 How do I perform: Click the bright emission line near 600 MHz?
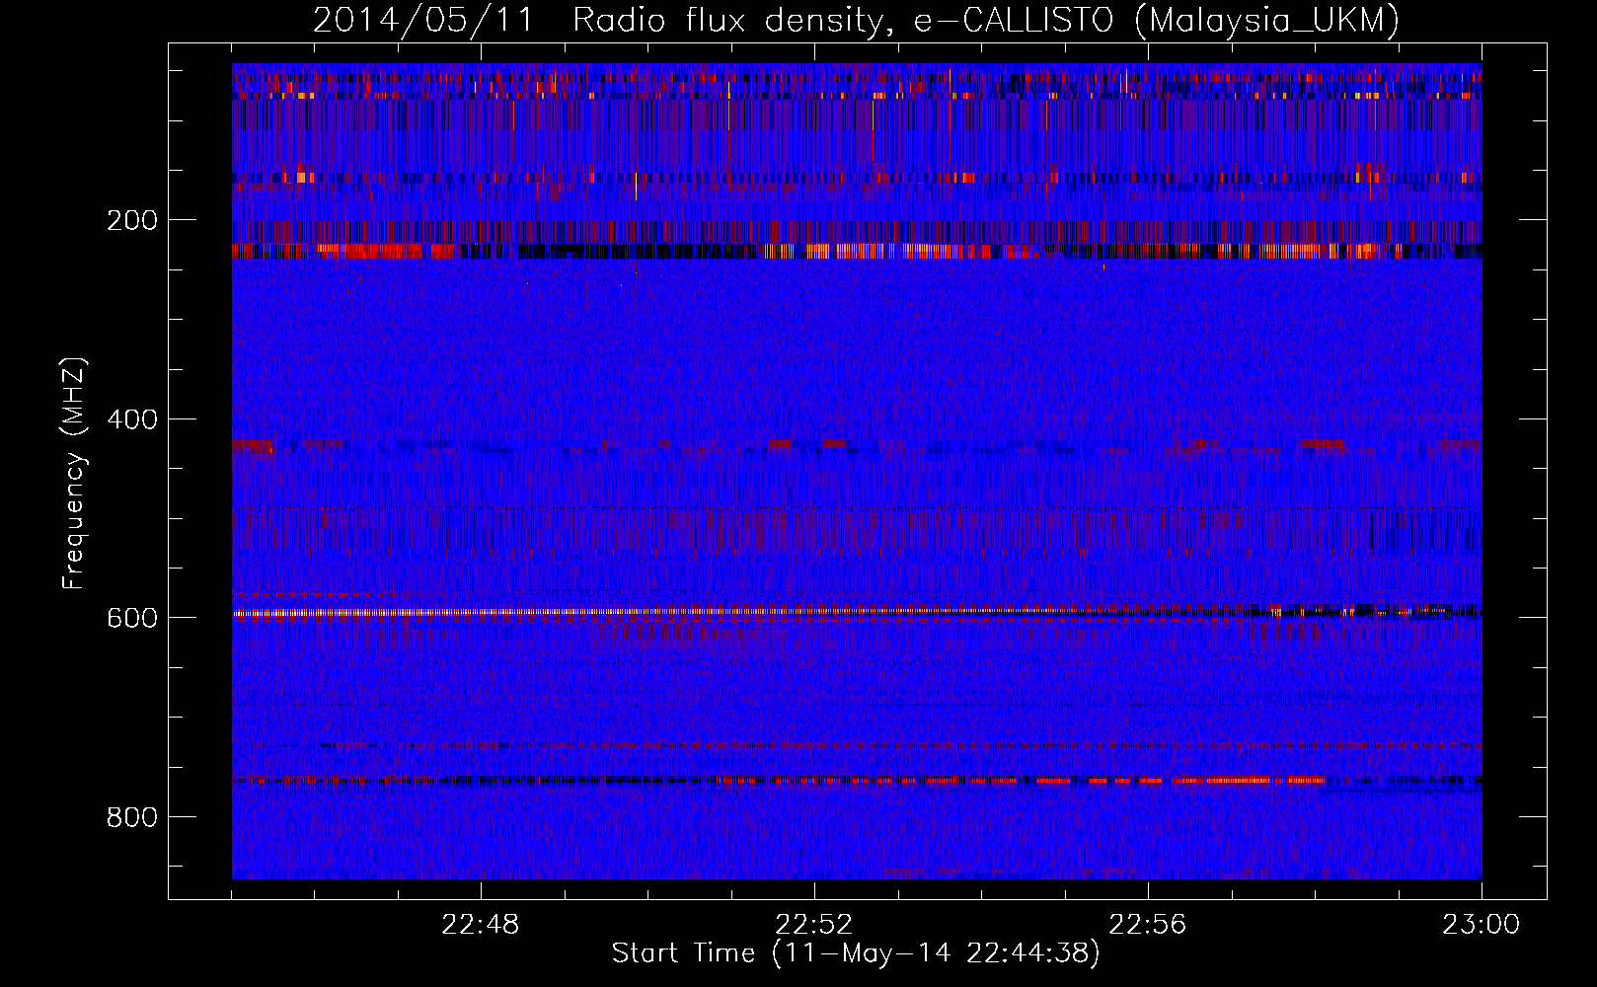tap(857, 613)
